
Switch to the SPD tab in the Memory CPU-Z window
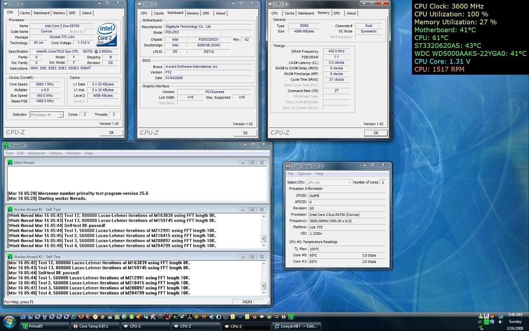pos(337,13)
